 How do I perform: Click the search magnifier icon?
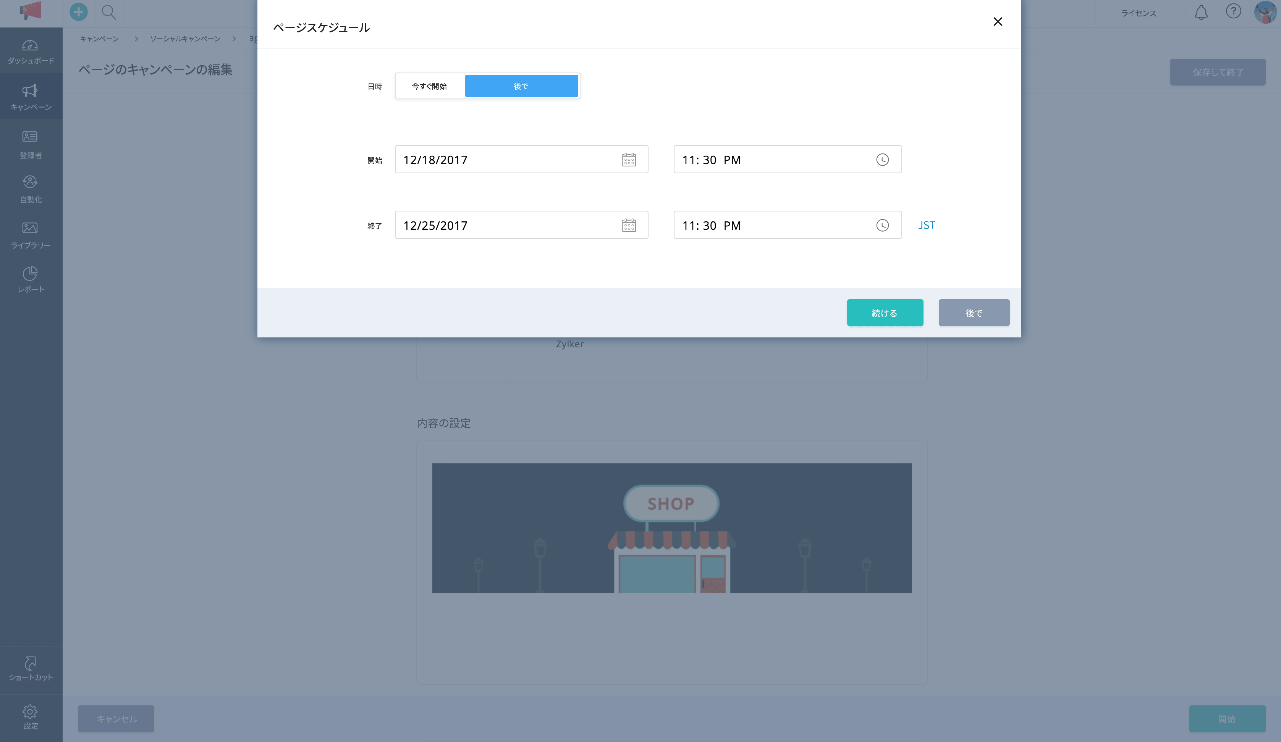click(x=109, y=12)
